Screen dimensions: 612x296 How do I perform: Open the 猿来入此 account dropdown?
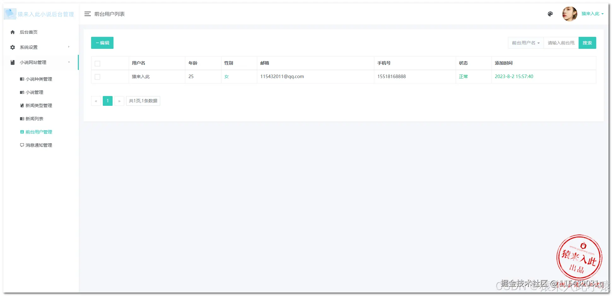click(x=592, y=14)
